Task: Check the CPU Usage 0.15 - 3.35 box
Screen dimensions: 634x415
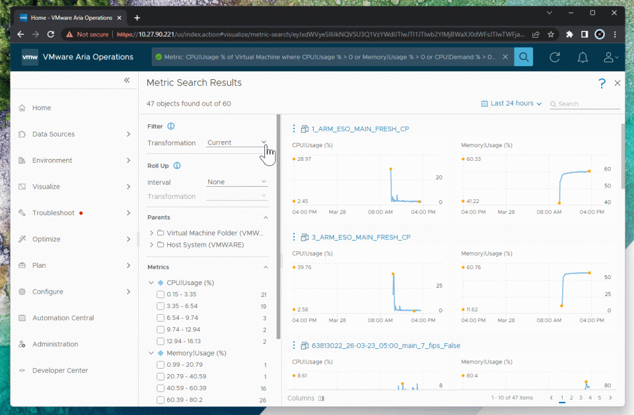Action: point(161,294)
